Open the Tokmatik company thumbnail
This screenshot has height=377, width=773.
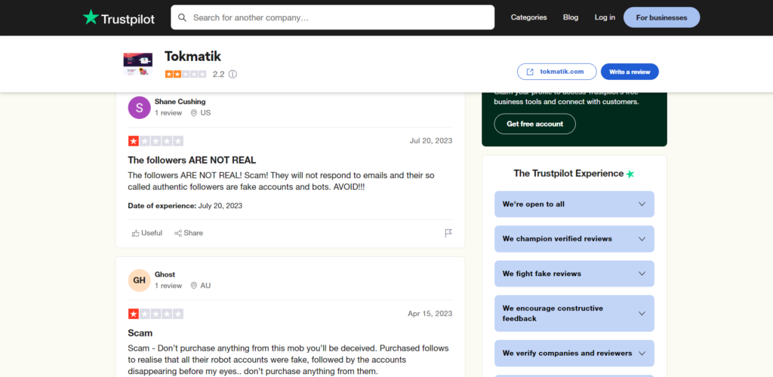click(137, 64)
